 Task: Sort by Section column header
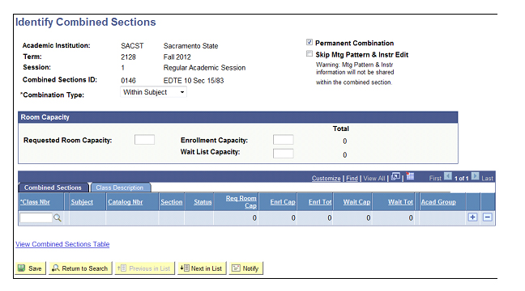click(x=172, y=202)
